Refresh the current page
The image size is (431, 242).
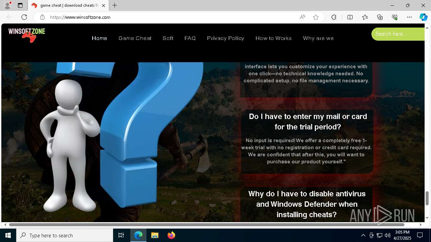(24, 17)
